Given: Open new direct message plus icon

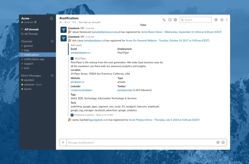Looking at the screenshot, I should coord(52,75).
